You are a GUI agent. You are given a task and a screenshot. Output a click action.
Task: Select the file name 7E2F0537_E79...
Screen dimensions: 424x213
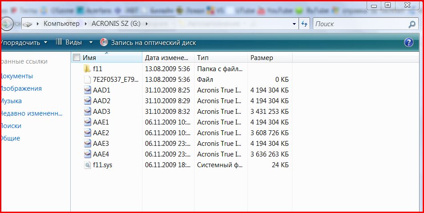(116, 80)
